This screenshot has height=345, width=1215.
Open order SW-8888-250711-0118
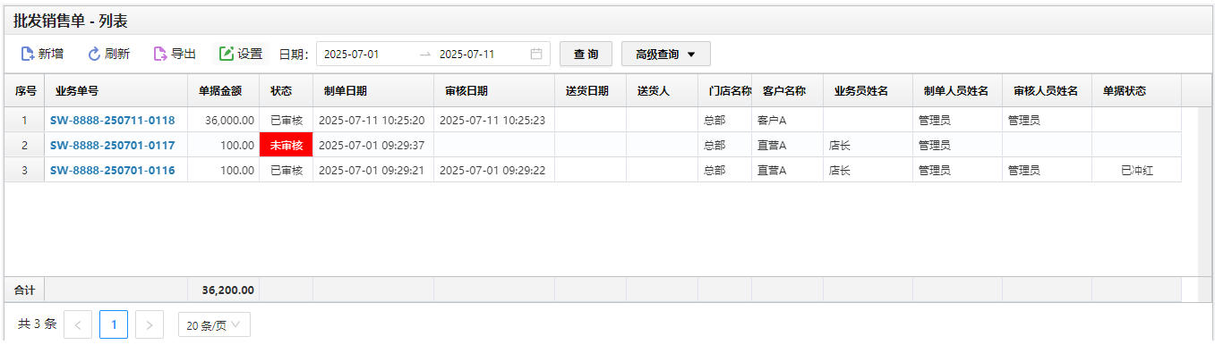pos(112,120)
